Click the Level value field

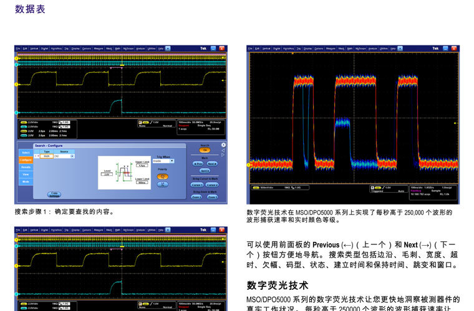(107, 175)
